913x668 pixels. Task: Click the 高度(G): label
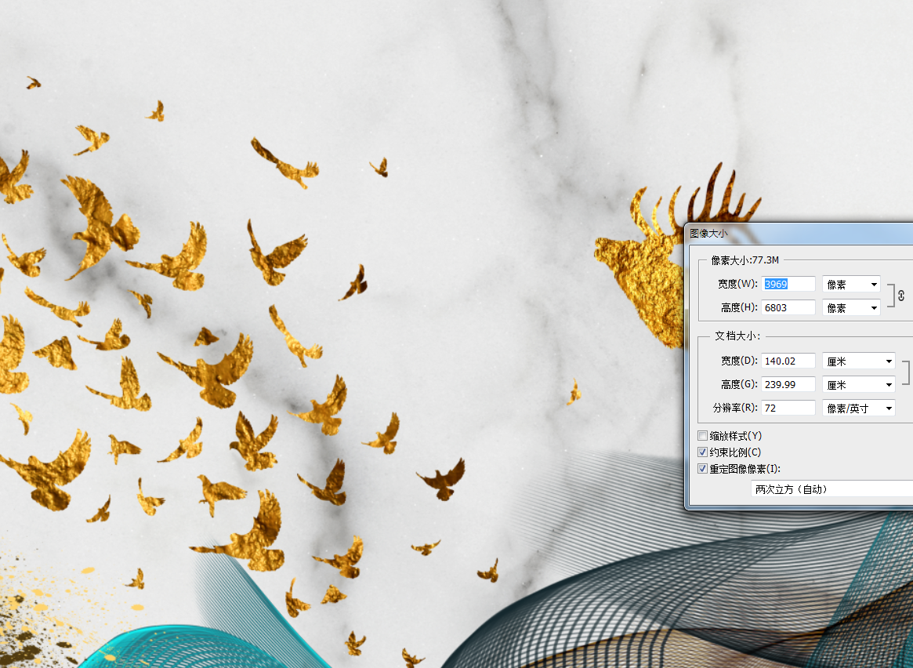[x=740, y=384]
